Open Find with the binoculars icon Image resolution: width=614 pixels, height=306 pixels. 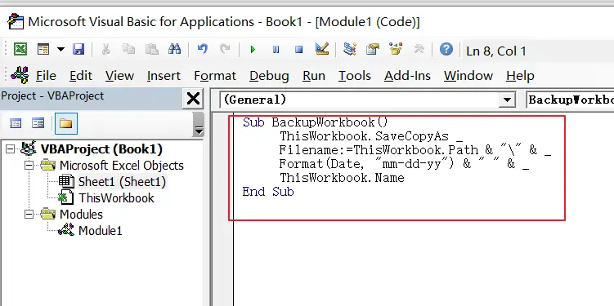point(175,49)
